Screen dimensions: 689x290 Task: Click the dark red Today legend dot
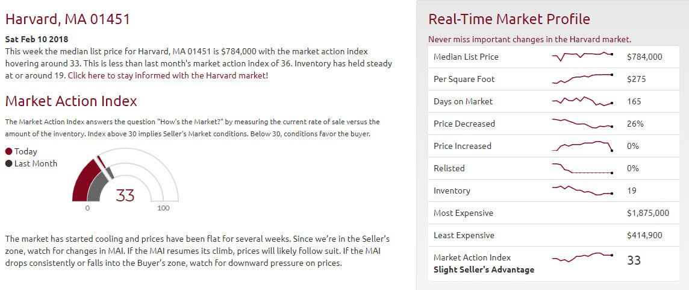9,151
